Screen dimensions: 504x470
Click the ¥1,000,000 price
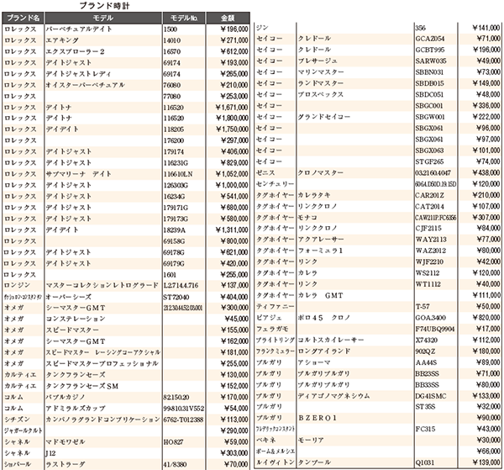click(x=232, y=185)
